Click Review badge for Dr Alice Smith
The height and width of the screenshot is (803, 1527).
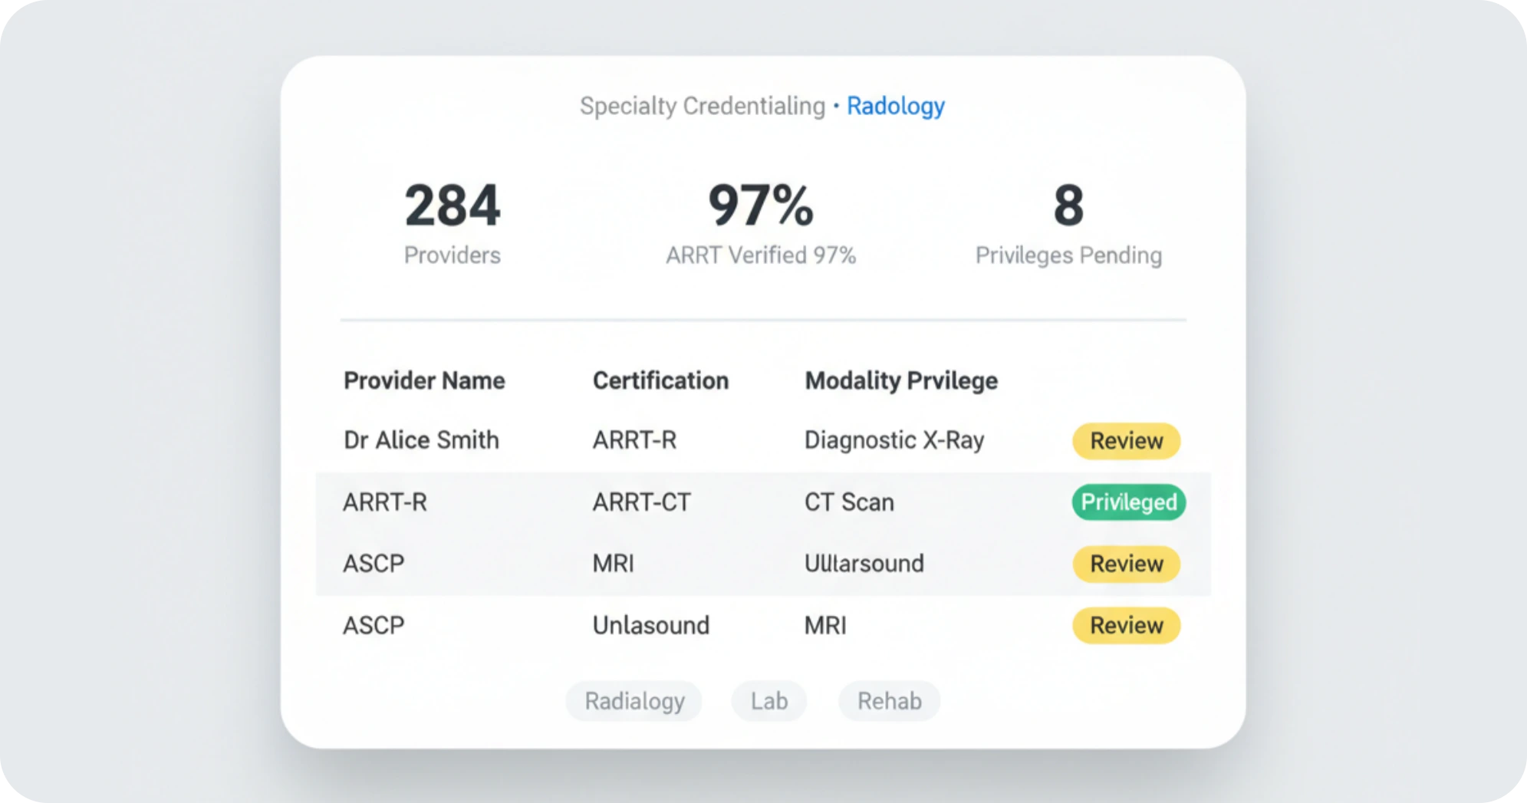tap(1126, 441)
